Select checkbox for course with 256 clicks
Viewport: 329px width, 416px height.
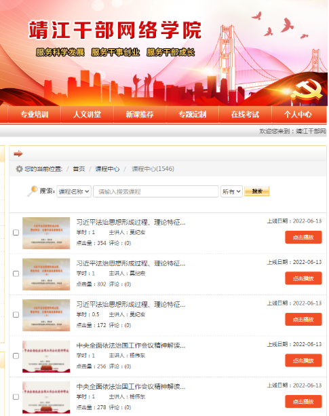pyautogui.click(x=16, y=356)
